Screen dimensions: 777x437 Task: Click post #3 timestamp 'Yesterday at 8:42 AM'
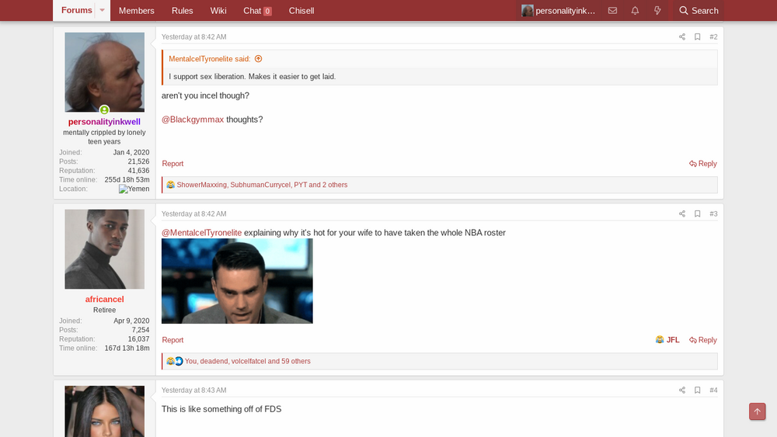tap(193, 213)
